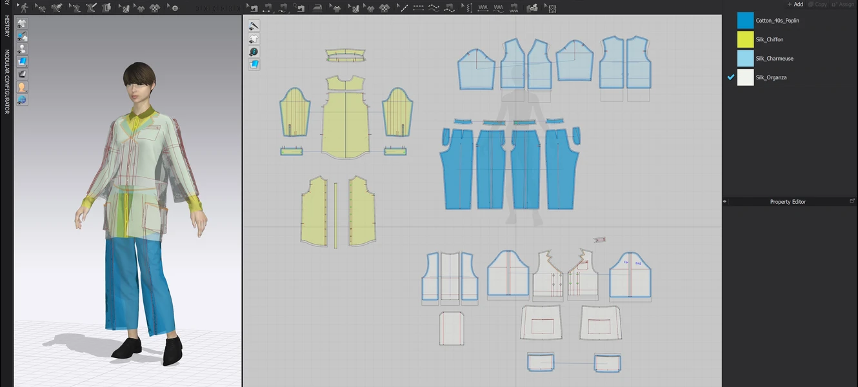The image size is (858, 387).
Task: Select the Silk_Chiffon fabric entry
Action: 769,39
